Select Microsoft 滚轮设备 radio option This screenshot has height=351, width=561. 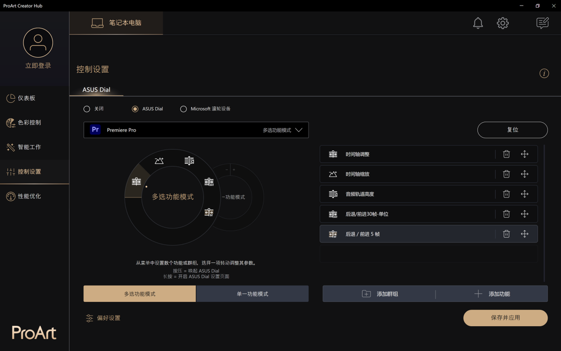point(183,109)
